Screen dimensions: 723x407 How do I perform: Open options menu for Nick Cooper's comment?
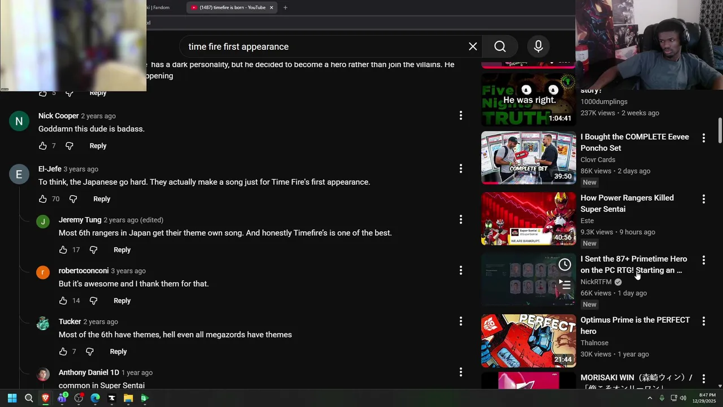point(461,115)
